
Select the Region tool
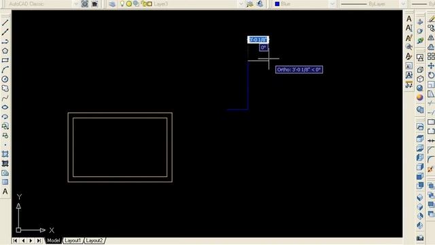5,173
